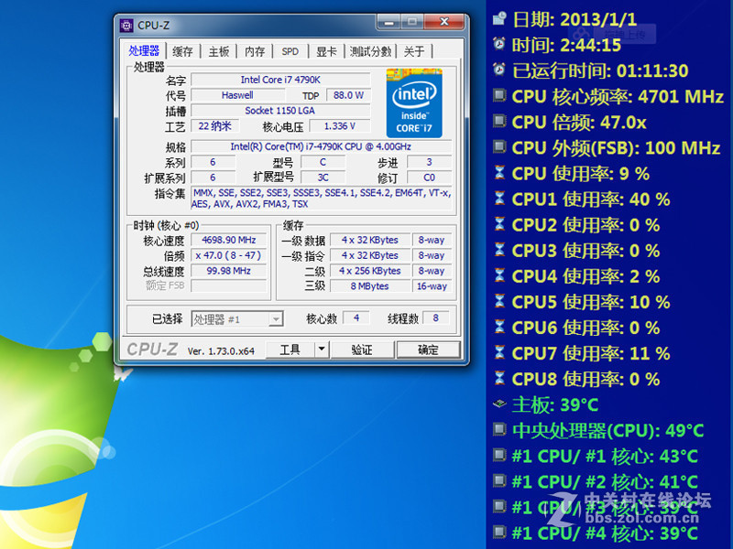The height and width of the screenshot is (549, 733).
Task: Click the clock icon beside 已运行时间
Action: pos(499,70)
